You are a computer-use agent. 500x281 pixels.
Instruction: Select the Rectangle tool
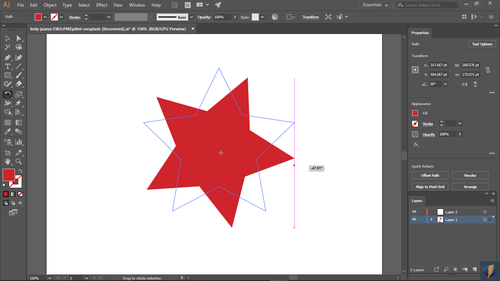(7, 75)
